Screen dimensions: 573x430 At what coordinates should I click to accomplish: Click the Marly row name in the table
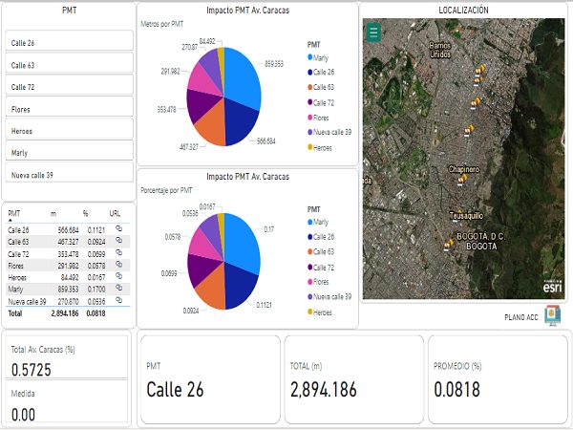pos(15,290)
